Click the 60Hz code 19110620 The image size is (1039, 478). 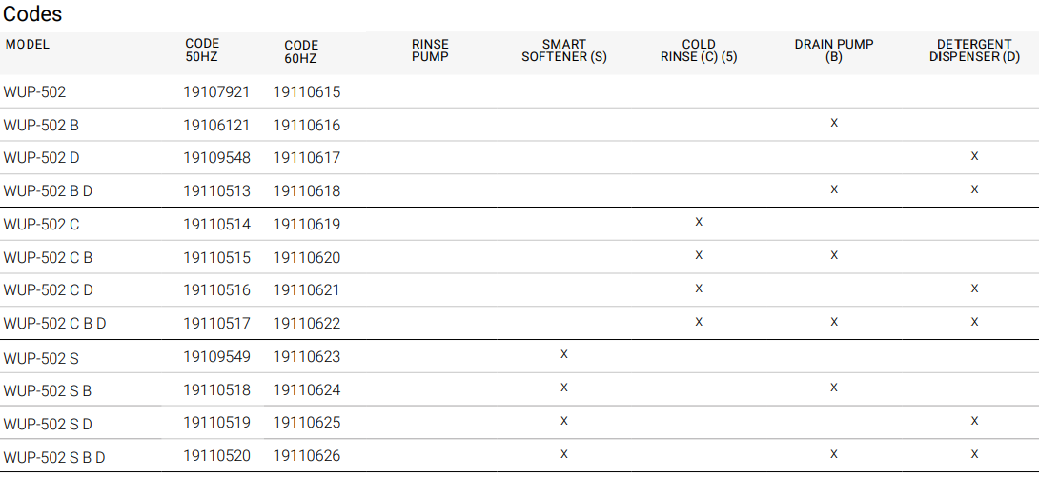click(x=307, y=257)
